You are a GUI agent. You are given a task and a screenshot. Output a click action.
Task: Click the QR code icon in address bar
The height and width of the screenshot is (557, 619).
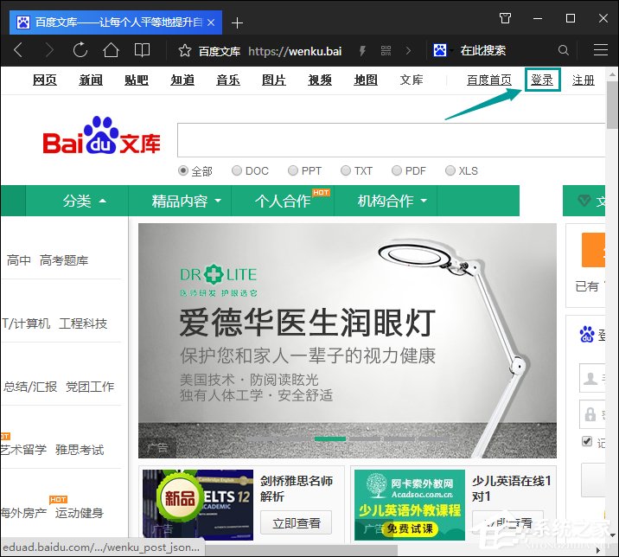[386, 50]
